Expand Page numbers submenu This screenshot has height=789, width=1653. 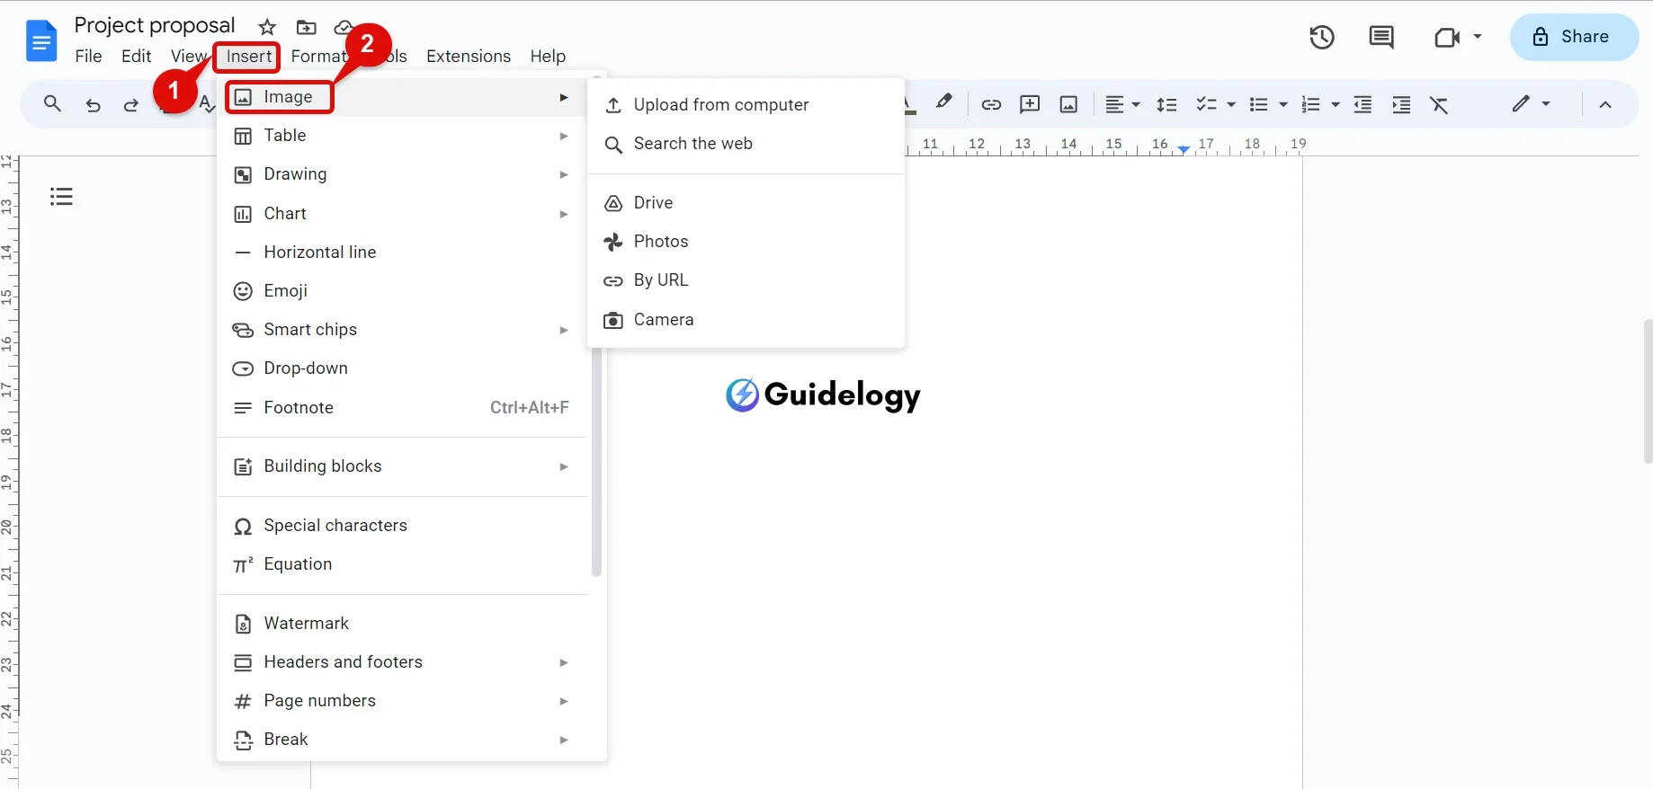coord(402,701)
